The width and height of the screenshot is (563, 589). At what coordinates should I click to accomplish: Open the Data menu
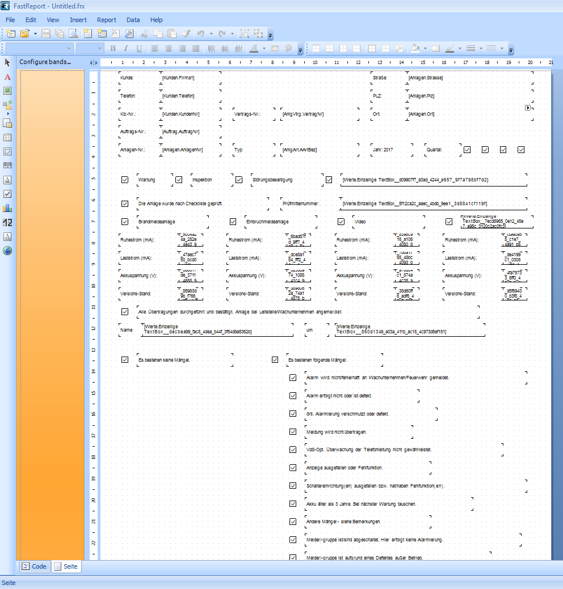133,20
